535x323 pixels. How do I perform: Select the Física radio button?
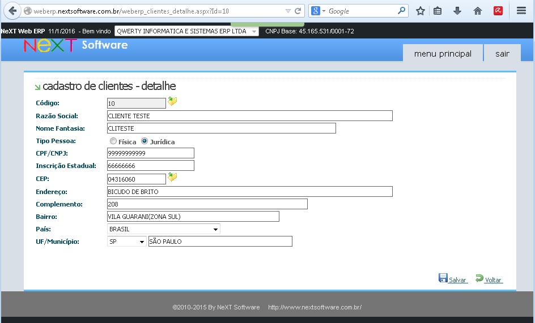pyautogui.click(x=113, y=141)
